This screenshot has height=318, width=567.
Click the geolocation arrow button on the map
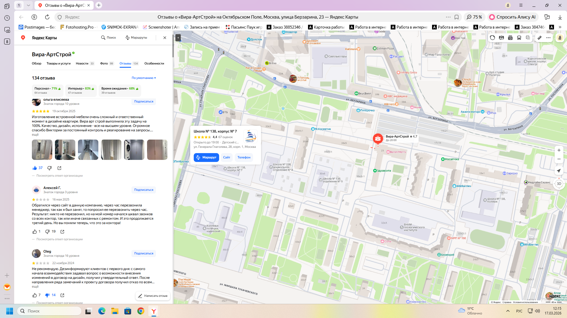559,171
